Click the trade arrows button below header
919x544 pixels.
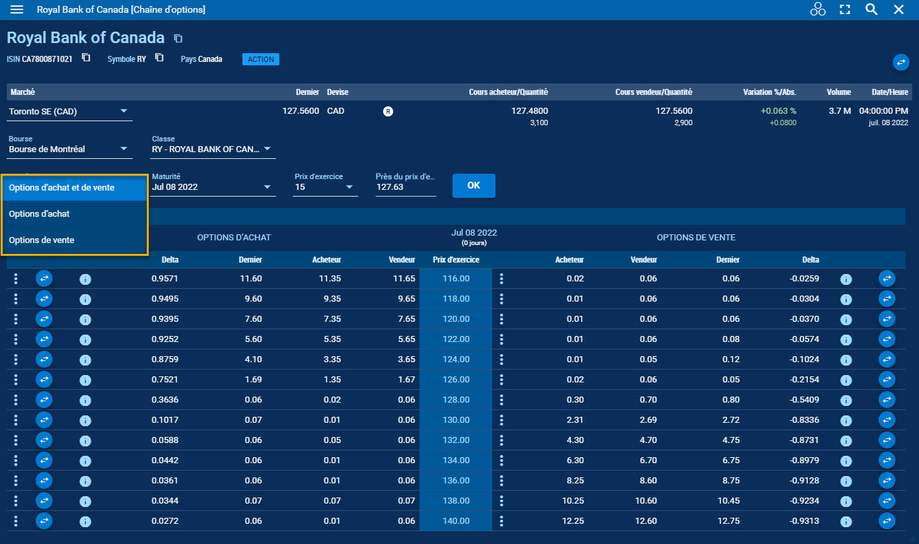coord(900,63)
